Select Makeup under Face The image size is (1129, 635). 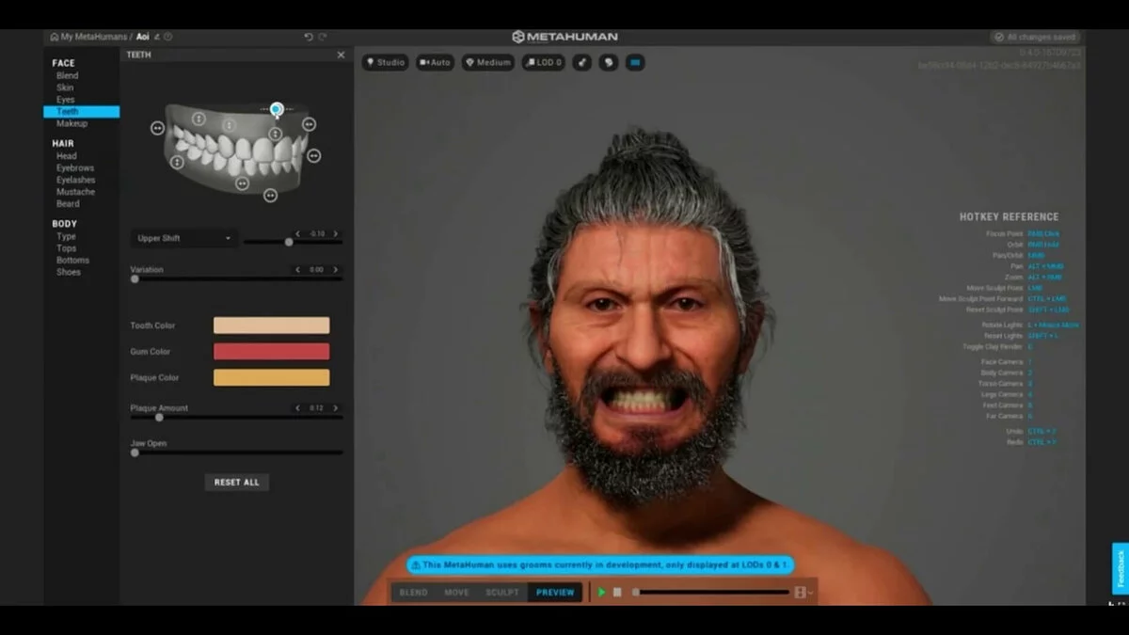point(72,123)
